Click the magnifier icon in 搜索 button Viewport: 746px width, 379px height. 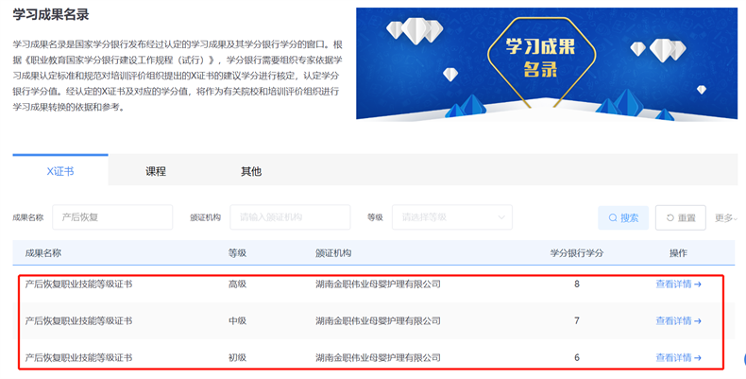[613, 217]
